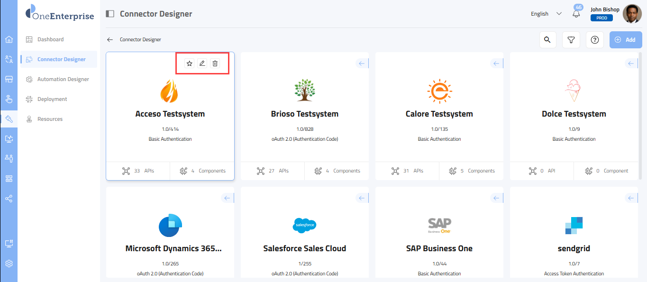Open the filter funnel icon

571,40
